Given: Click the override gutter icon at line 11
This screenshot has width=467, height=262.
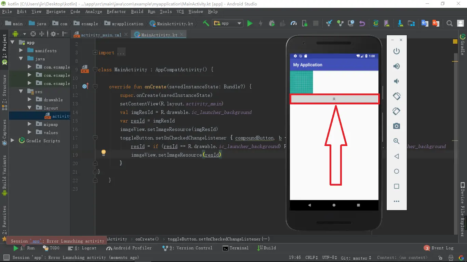Looking at the screenshot, I should pyautogui.click(x=85, y=86).
